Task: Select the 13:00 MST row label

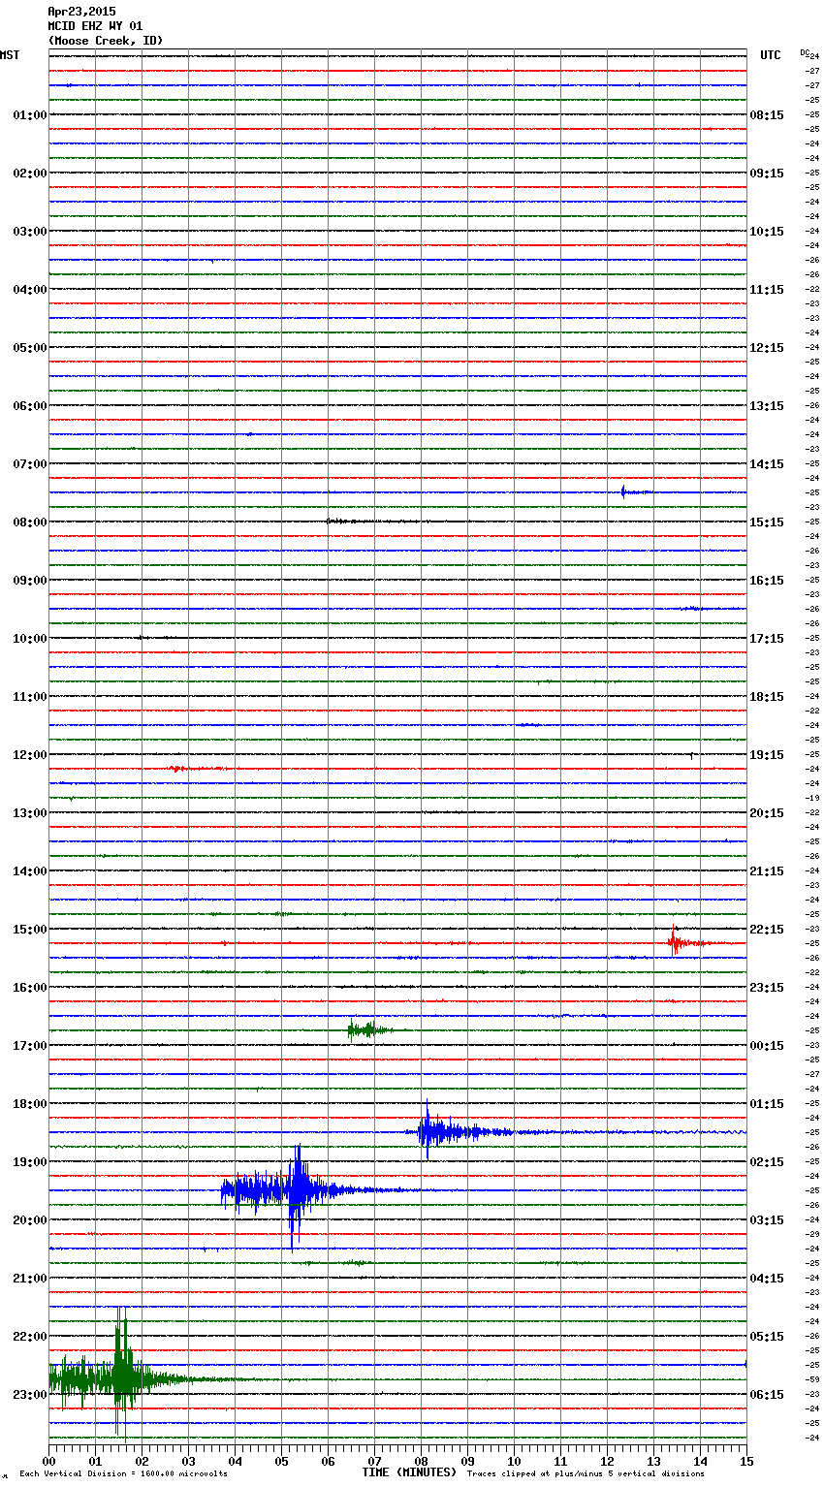Action: click(x=30, y=813)
